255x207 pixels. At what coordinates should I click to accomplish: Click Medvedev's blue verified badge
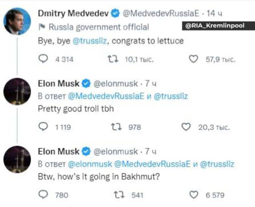[x=115, y=12]
